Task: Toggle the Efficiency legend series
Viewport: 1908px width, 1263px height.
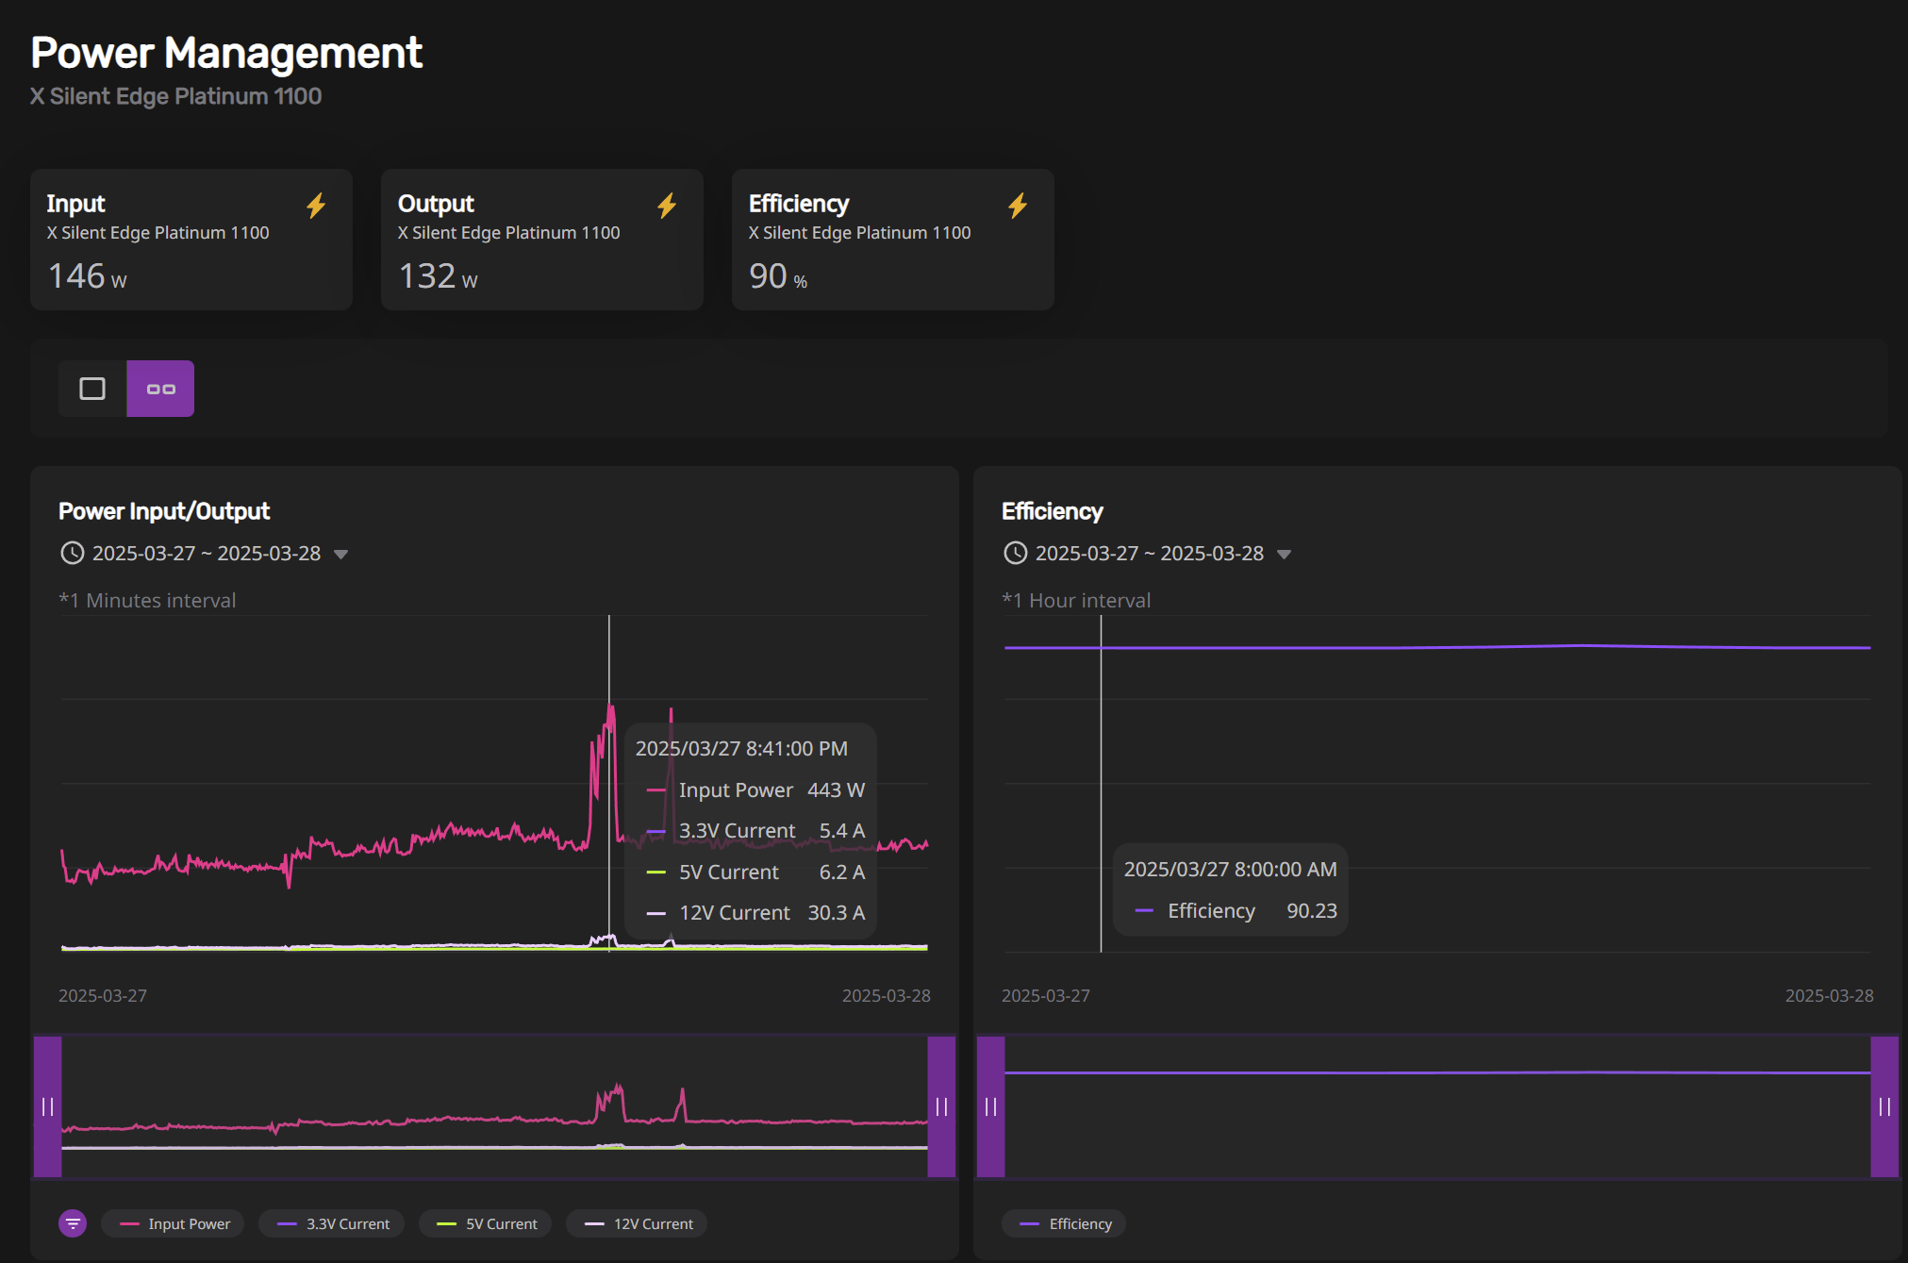Action: pos(1065,1223)
